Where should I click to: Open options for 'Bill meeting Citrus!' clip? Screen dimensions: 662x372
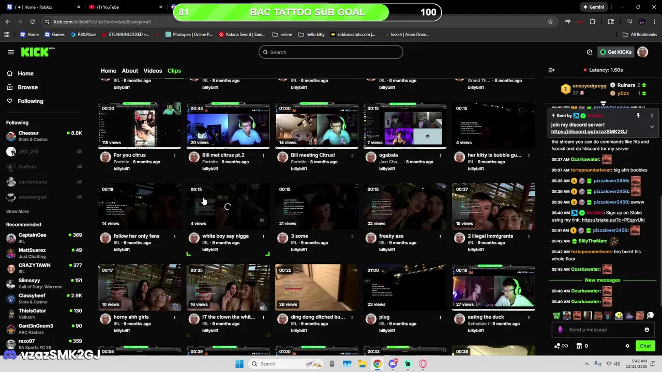[352, 156]
